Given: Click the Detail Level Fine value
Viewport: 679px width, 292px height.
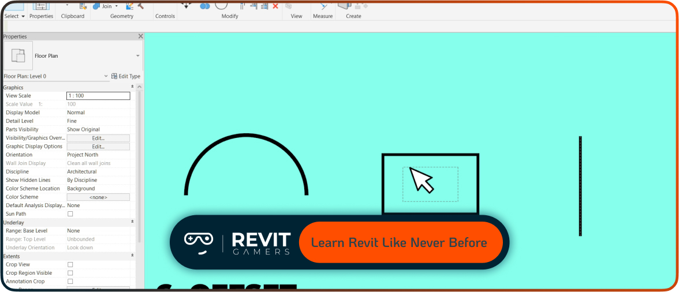Looking at the screenshot, I should [72, 121].
